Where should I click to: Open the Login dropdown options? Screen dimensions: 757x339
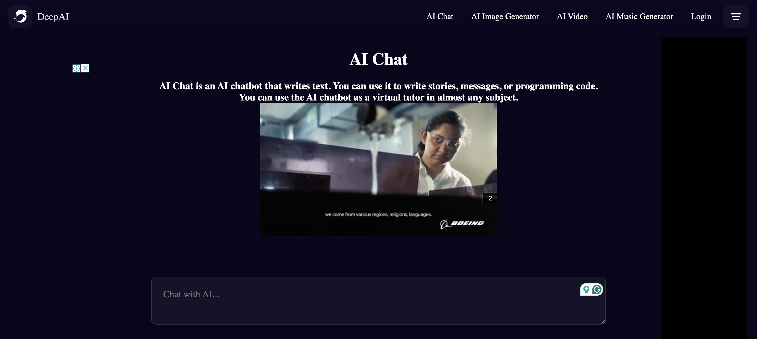pos(701,16)
